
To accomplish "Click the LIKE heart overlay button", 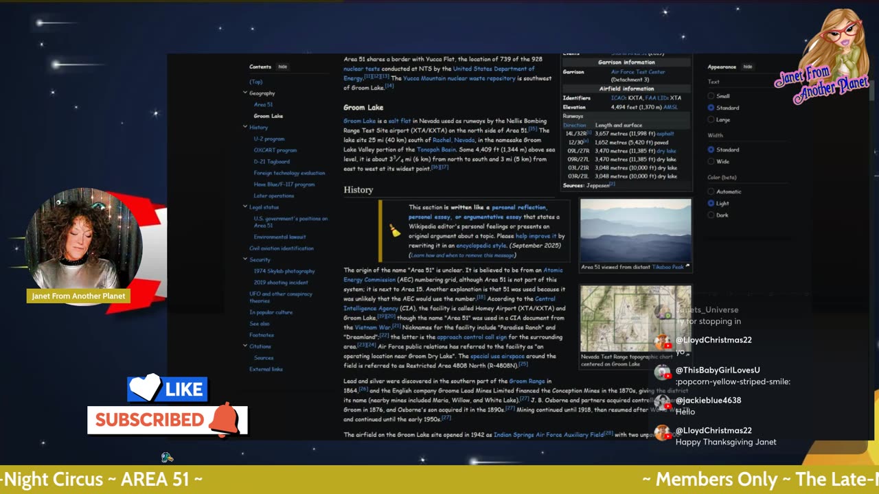I will (x=167, y=389).
